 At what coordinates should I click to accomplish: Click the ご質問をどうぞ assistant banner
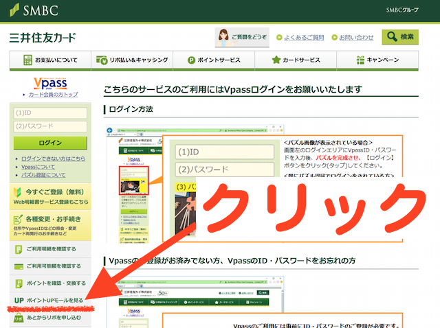coord(242,37)
